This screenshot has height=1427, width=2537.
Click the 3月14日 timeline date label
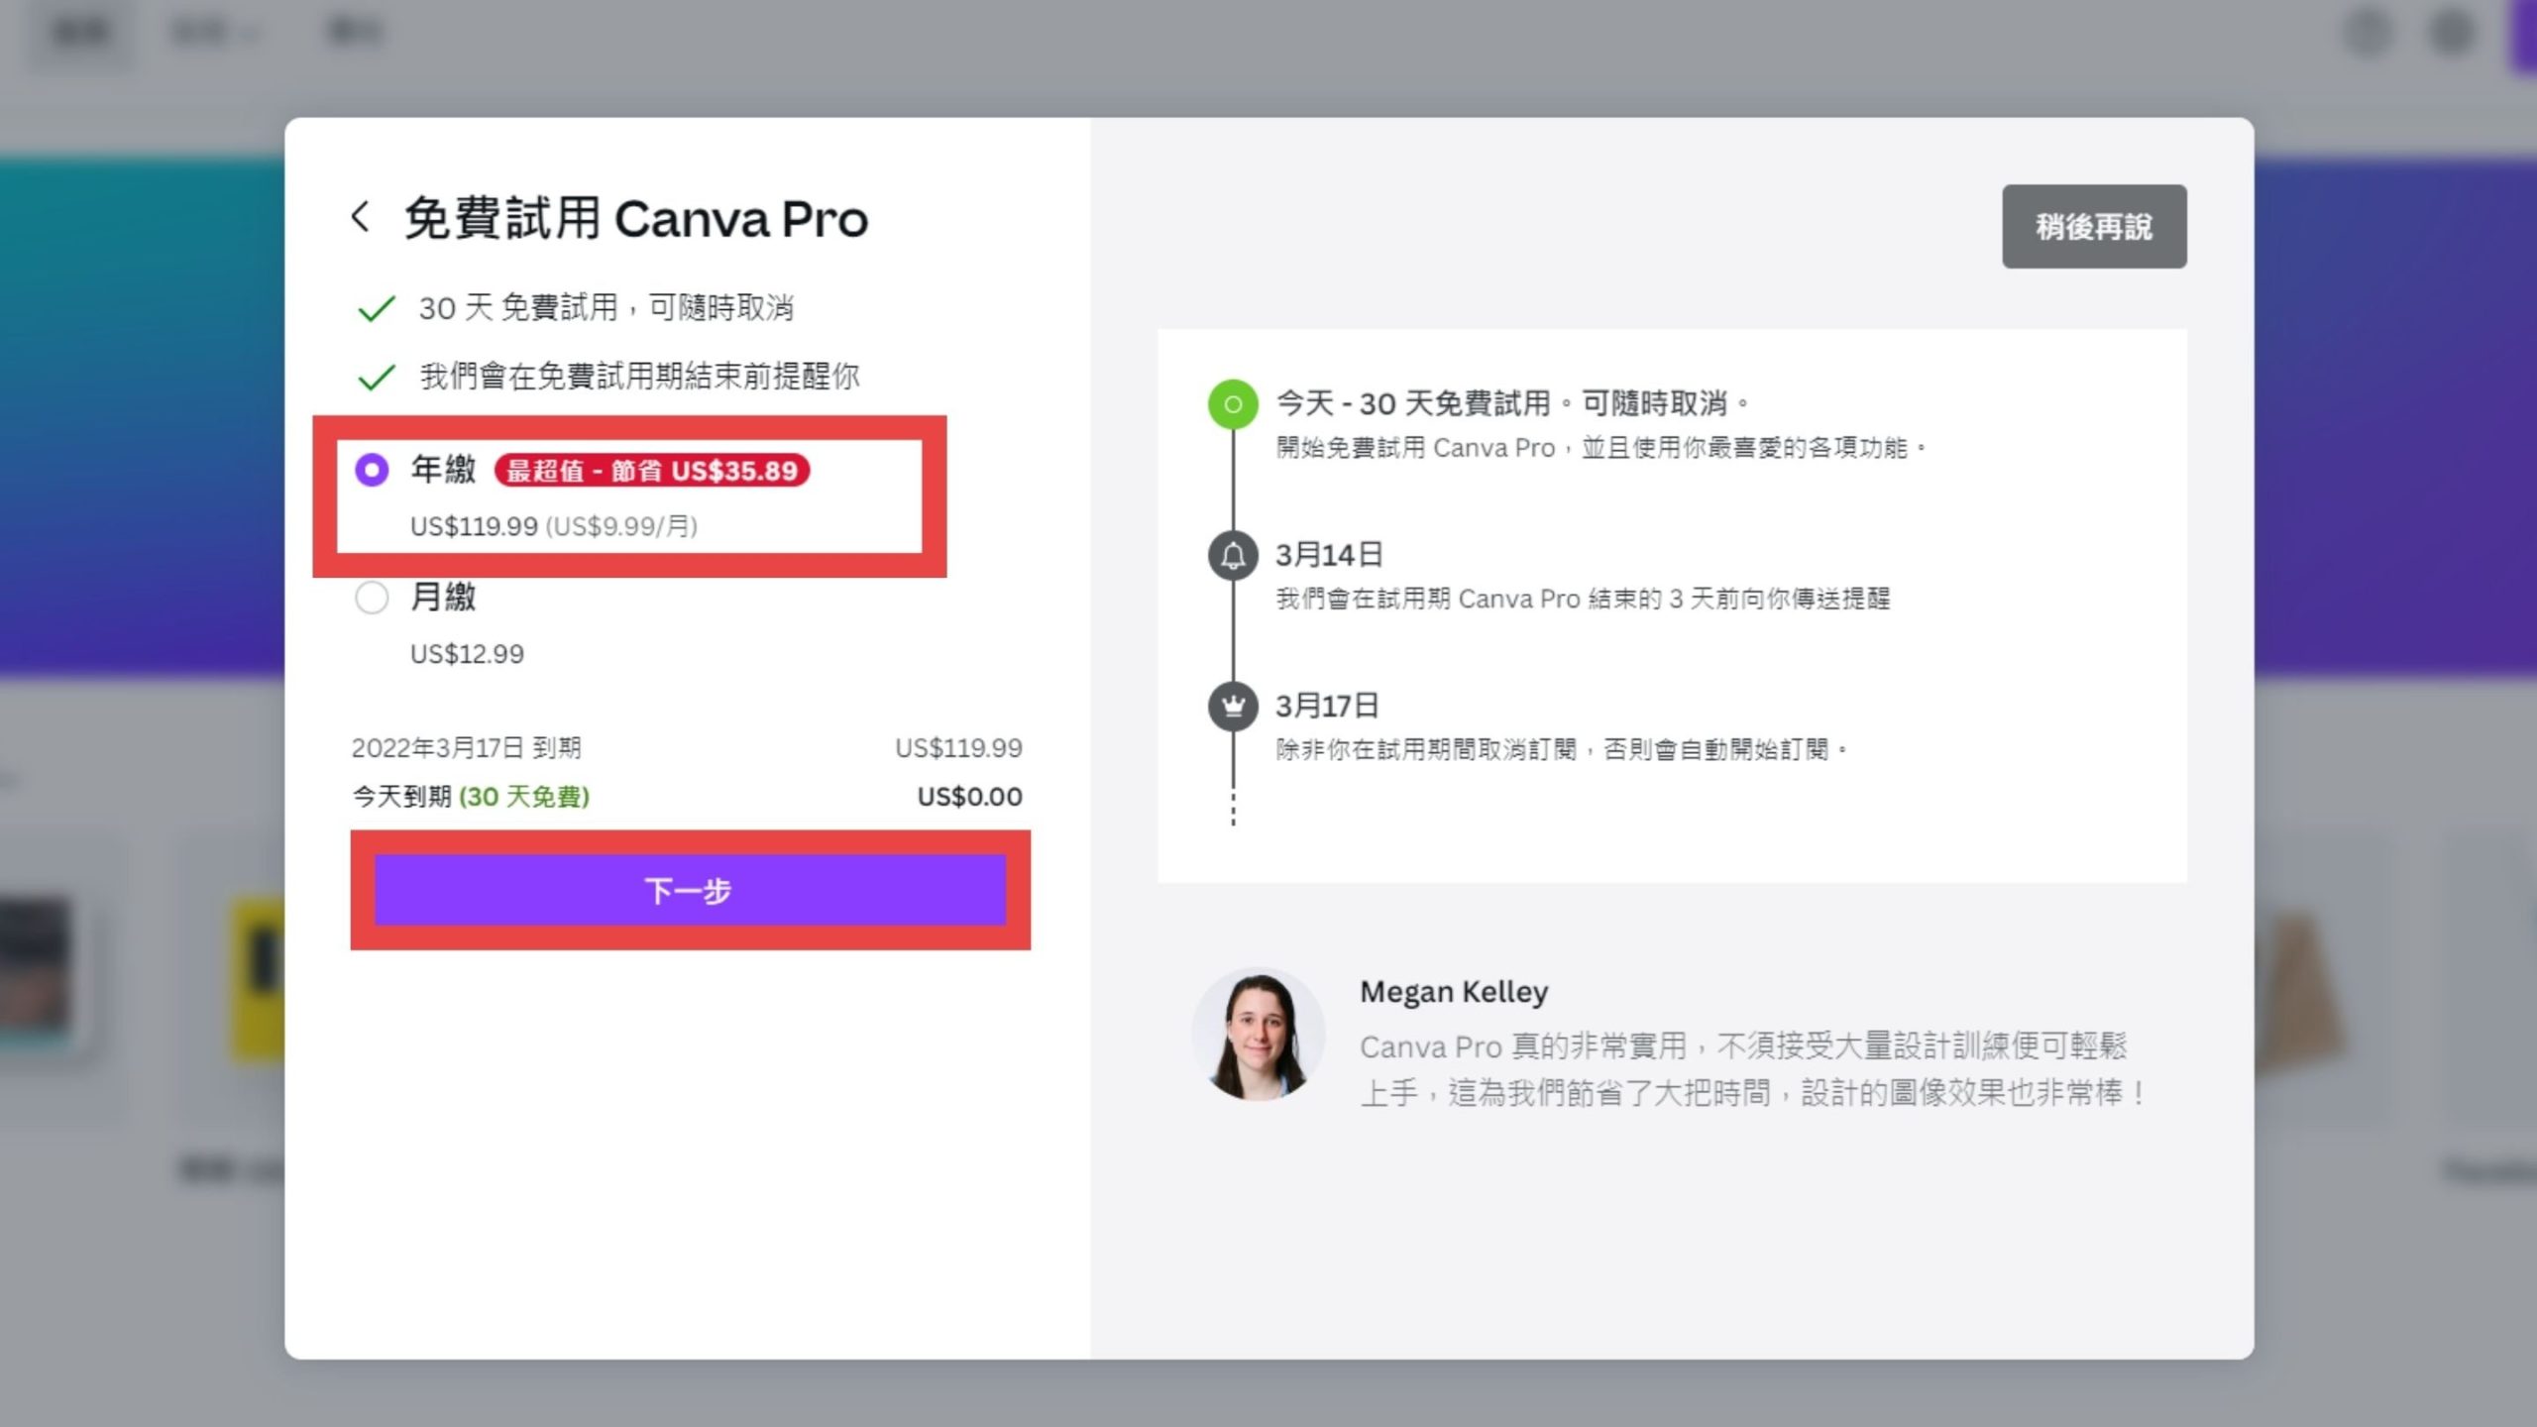(x=1329, y=555)
